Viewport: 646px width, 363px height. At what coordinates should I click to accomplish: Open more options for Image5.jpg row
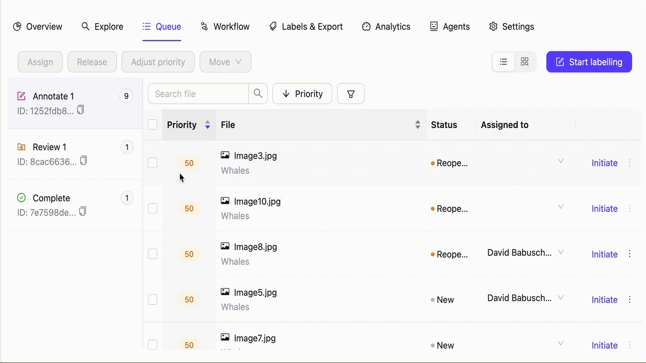pyautogui.click(x=630, y=299)
